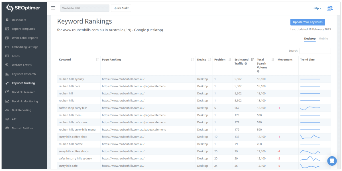Select 'reuben hill' keyword cell

tap(66, 93)
